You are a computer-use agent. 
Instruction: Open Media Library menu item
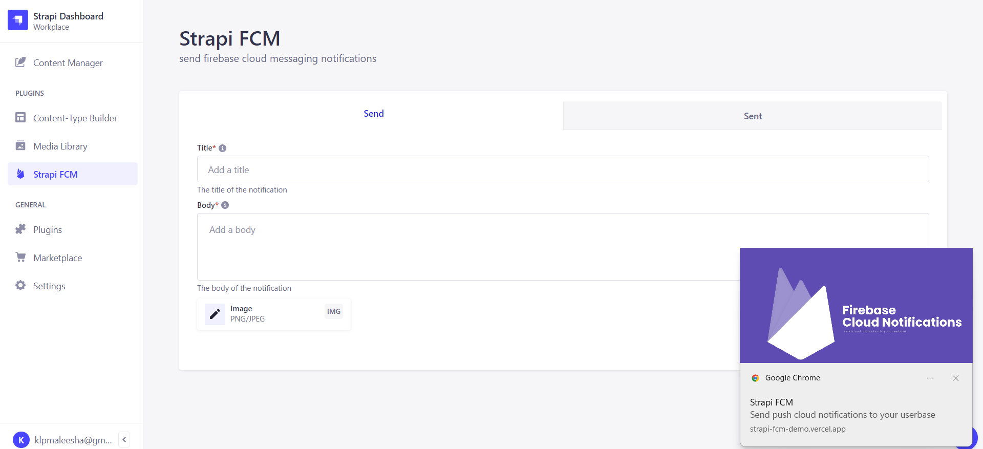pos(73,146)
